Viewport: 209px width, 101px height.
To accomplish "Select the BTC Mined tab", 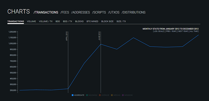I will [x=92, y=21].
